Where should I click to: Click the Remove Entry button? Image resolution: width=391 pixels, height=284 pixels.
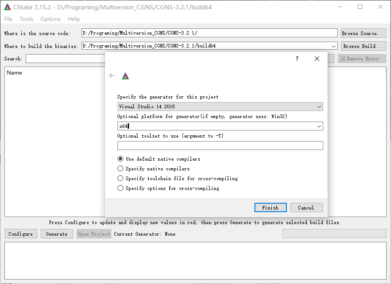(362, 59)
